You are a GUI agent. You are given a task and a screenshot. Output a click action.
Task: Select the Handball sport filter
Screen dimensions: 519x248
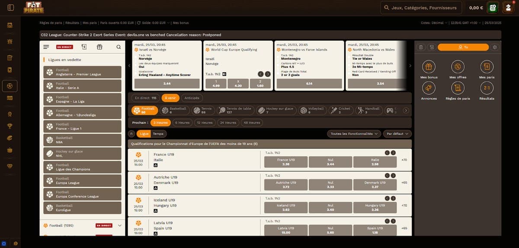click(368, 110)
